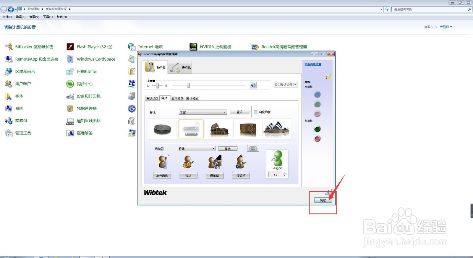Open the 喇叭组态 tab
The width and height of the screenshot is (473, 258).
[x=152, y=98]
